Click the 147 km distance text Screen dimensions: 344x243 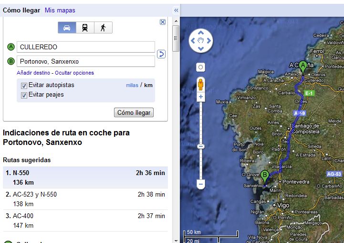[23, 225]
